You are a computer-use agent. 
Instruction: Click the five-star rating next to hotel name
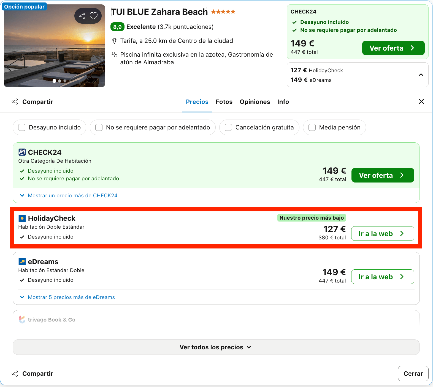tap(223, 12)
